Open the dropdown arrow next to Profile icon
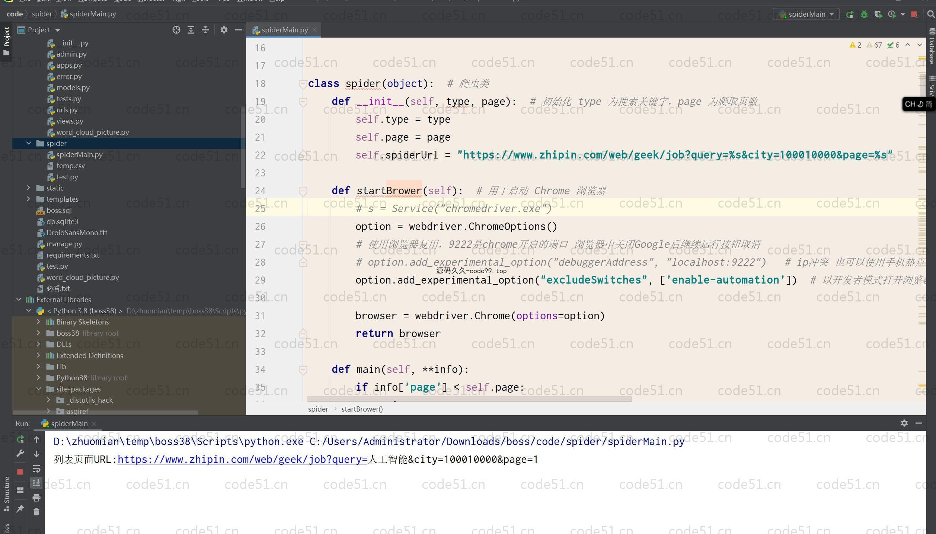 coord(903,15)
